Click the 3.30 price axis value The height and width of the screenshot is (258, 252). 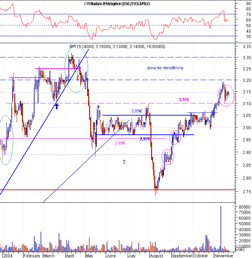click(x=247, y=58)
